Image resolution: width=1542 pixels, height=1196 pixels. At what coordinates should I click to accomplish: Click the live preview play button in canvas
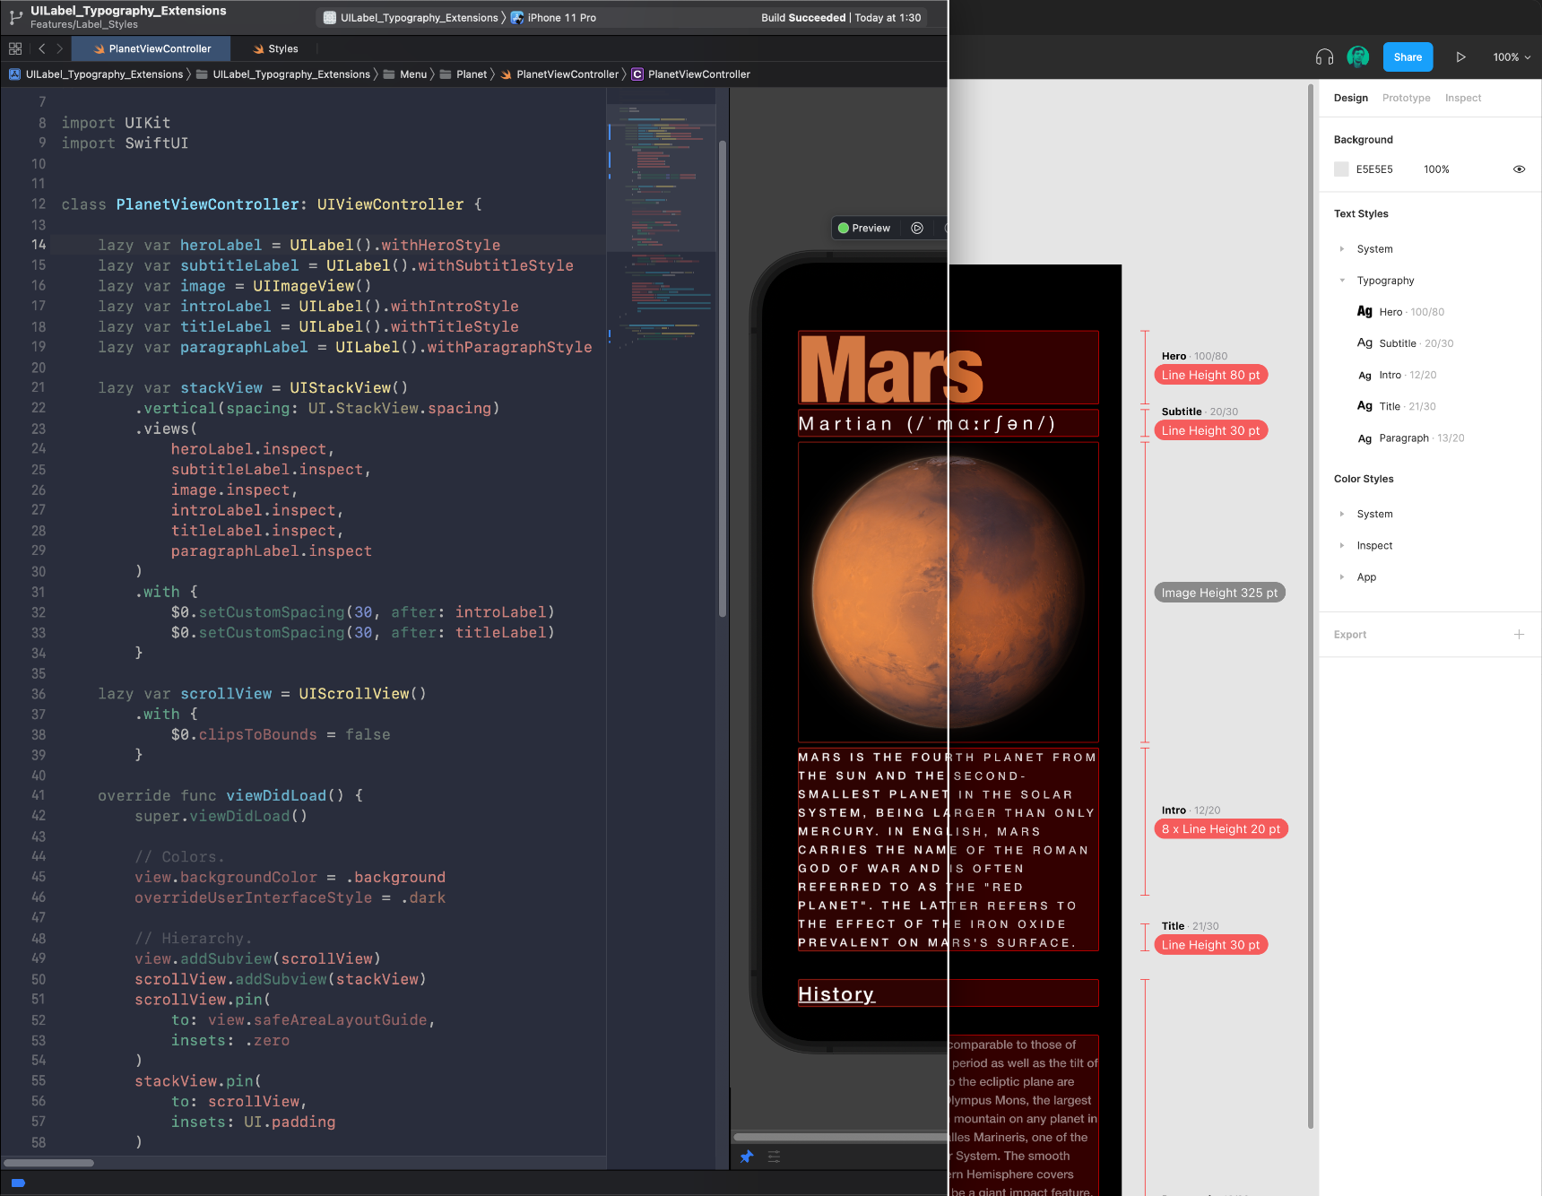[x=917, y=228]
